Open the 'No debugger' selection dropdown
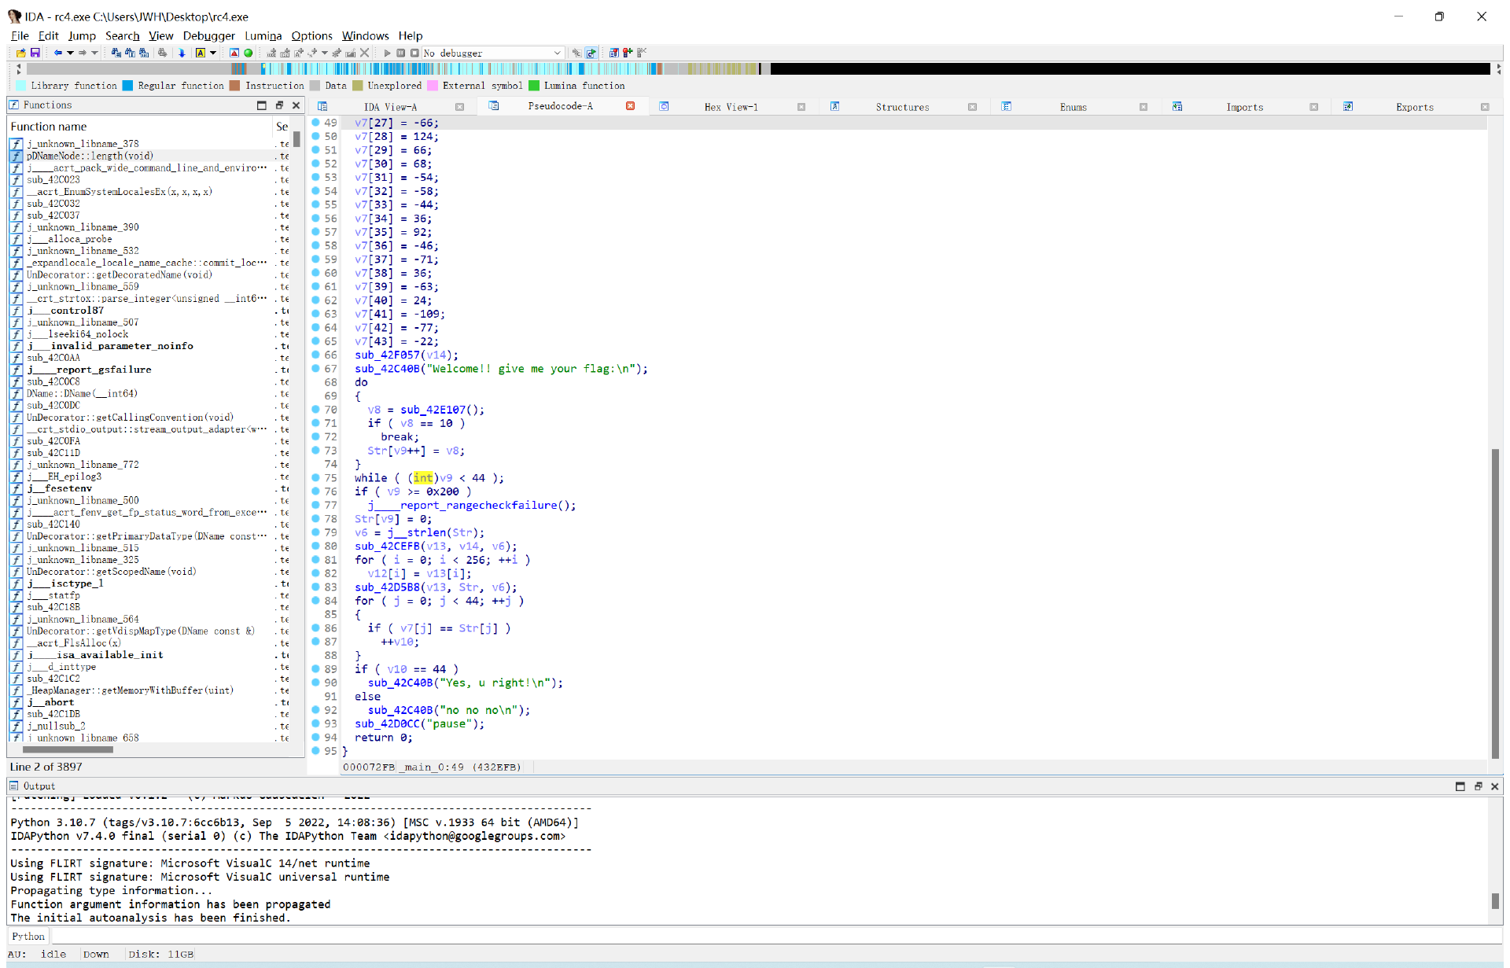 (493, 53)
